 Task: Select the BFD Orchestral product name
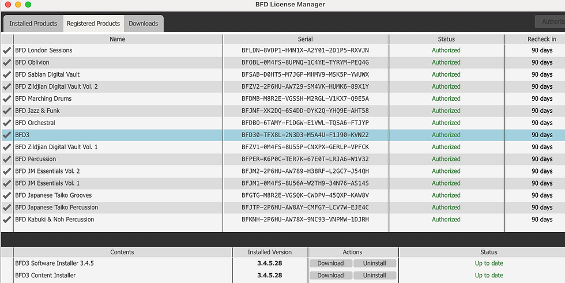pos(35,123)
